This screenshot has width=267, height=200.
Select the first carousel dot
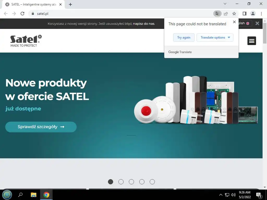(x=111, y=182)
